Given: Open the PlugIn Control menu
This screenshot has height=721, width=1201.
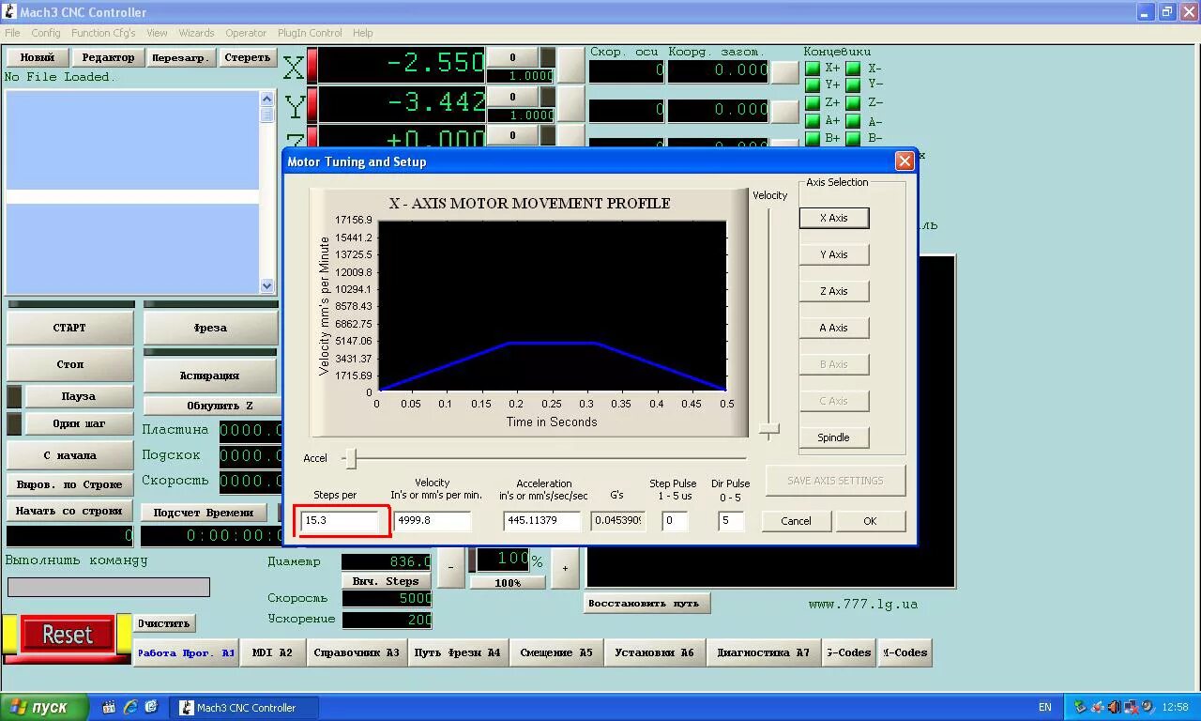Looking at the screenshot, I should click(x=310, y=33).
